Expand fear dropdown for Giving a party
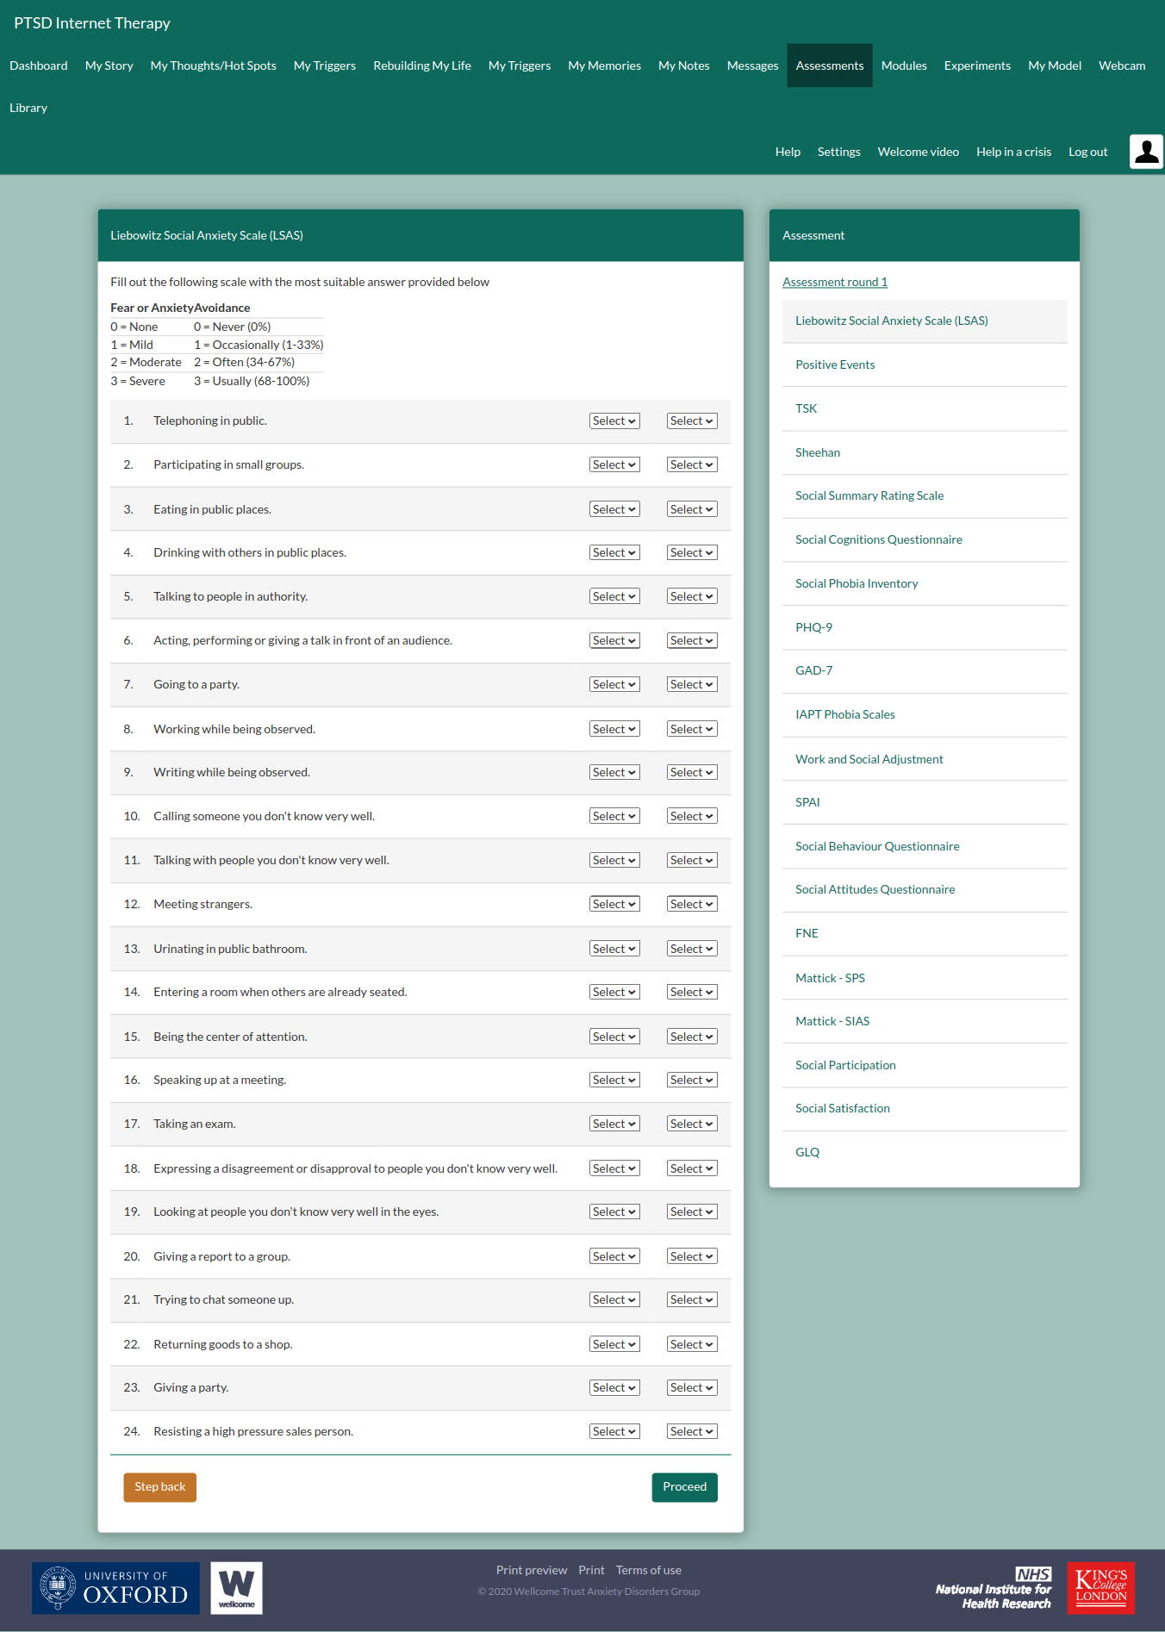This screenshot has height=1632, width=1165. 614,1388
